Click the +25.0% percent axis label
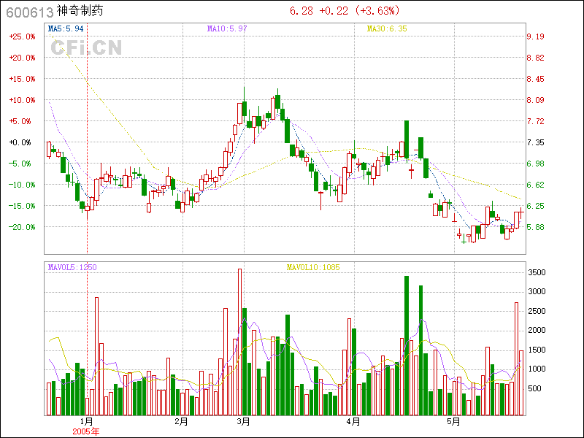Viewport: 584px width, 438px height. point(22,36)
